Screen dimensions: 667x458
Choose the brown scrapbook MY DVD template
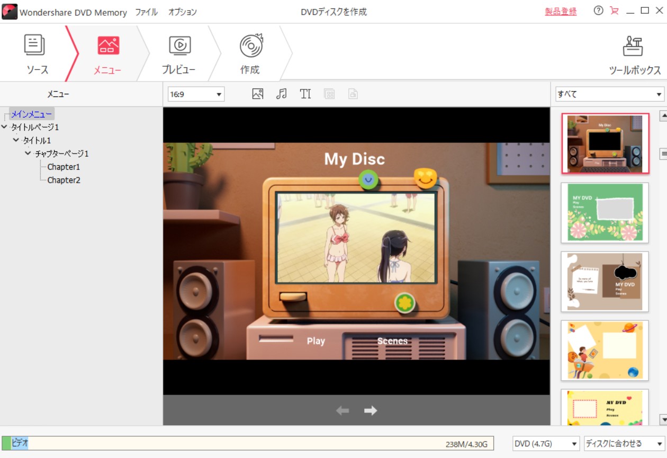click(x=605, y=282)
